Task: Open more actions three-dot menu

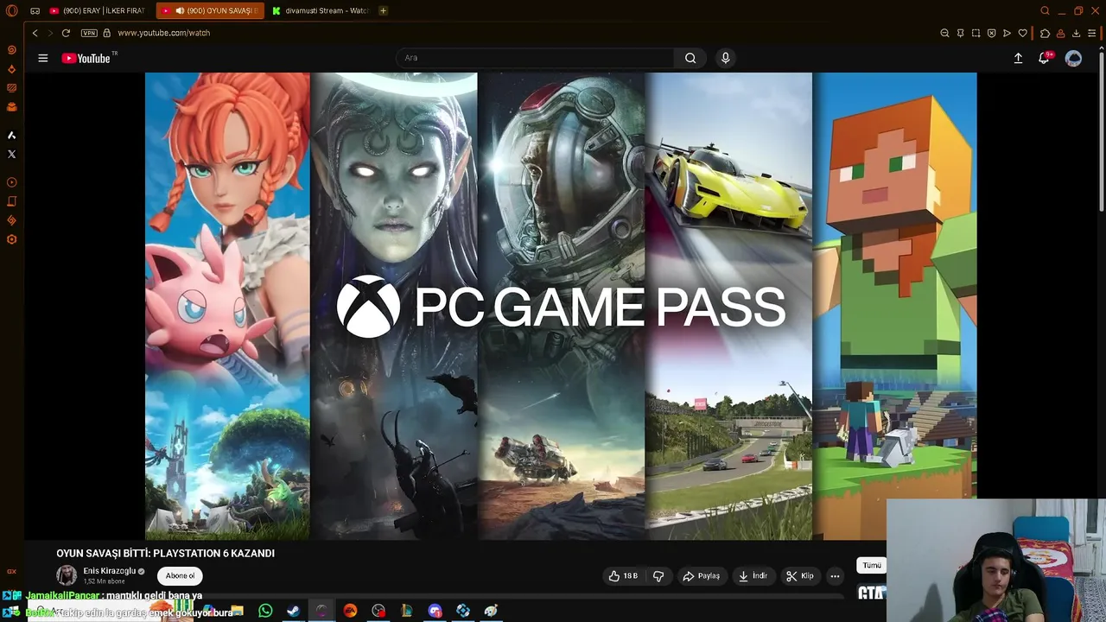Action: (835, 575)
